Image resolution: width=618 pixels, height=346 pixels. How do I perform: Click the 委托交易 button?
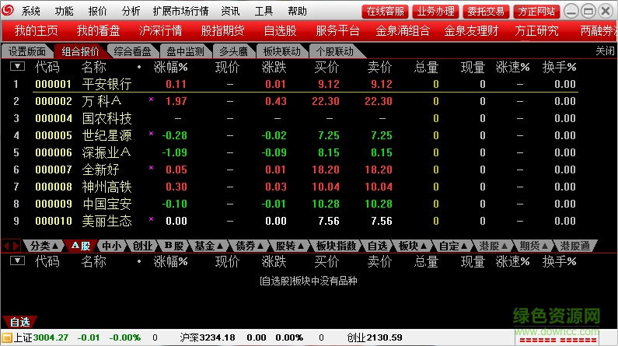pos(486,12)
